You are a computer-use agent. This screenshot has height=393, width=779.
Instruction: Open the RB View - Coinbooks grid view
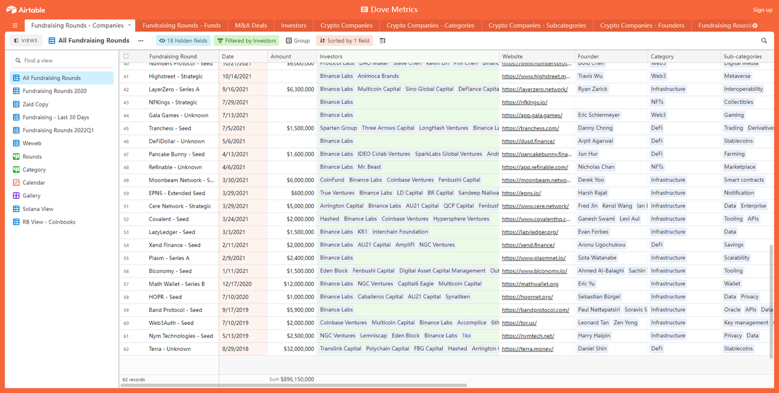(x=49, y=222)
